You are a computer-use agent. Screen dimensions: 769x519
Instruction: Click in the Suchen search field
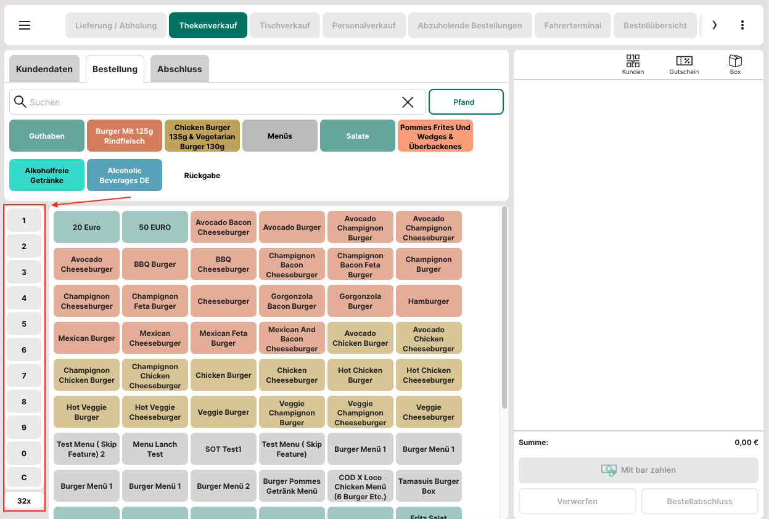(210, 102)
